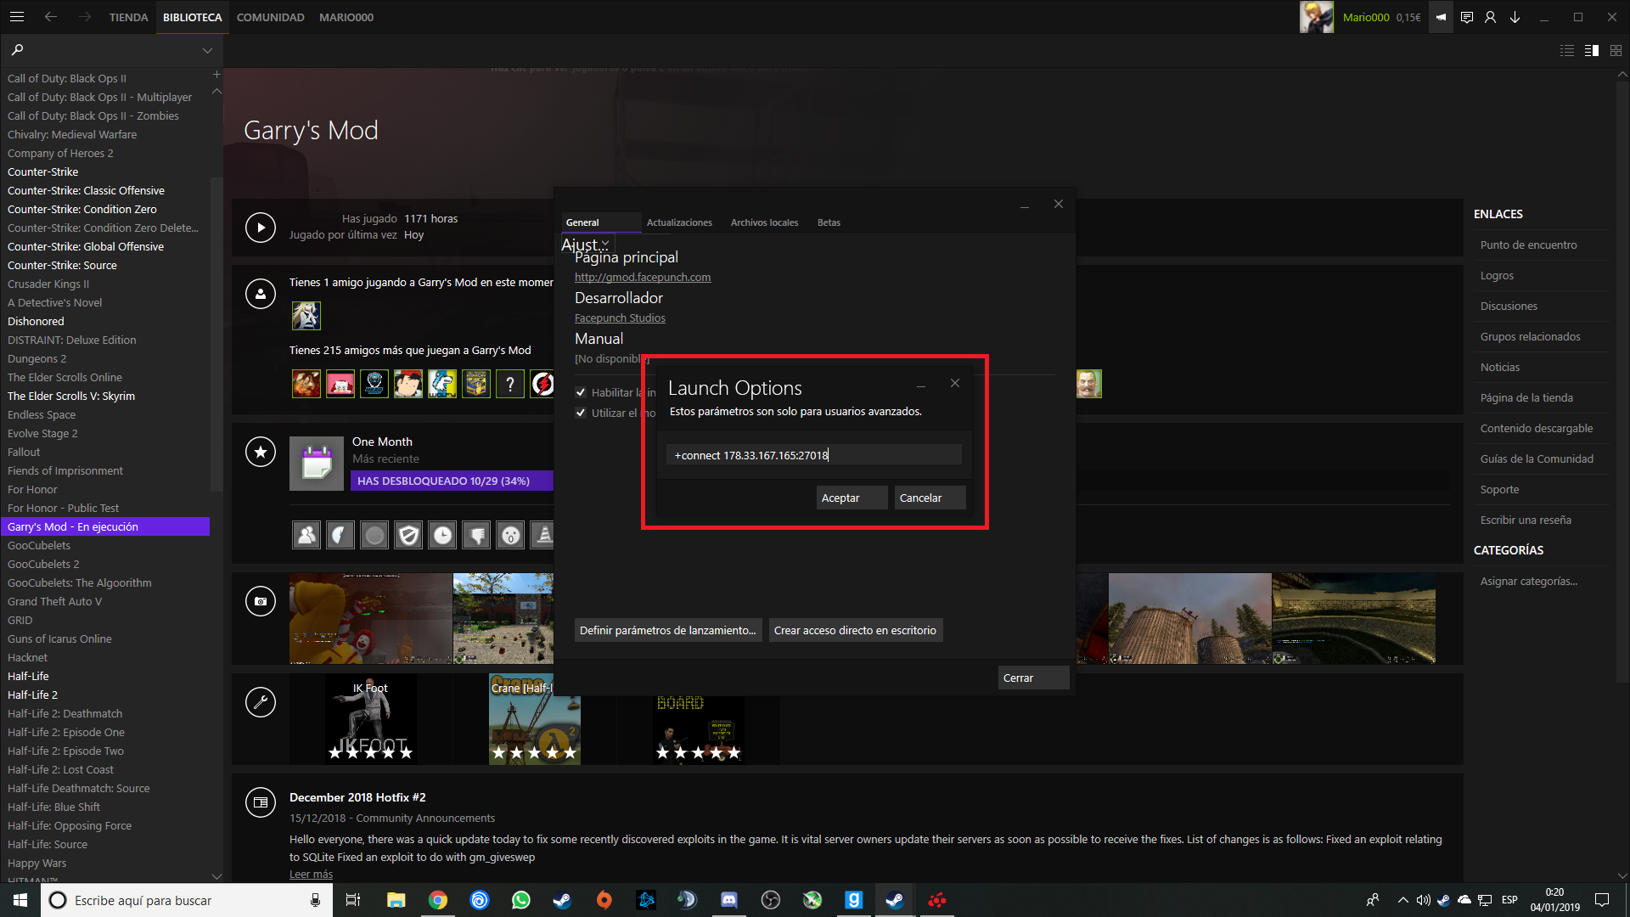Switch to the Archivos locales tab
Viewport: 1630px width, 917px height.
coord(764,222)
